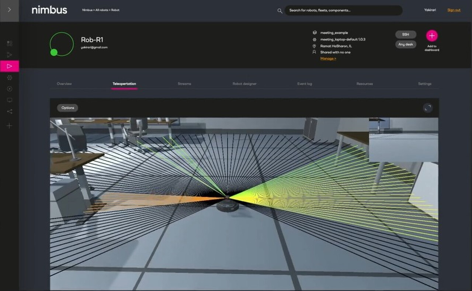
Task: Open the Event log tab
Action: pyautogui.click(x=305, y=84)
